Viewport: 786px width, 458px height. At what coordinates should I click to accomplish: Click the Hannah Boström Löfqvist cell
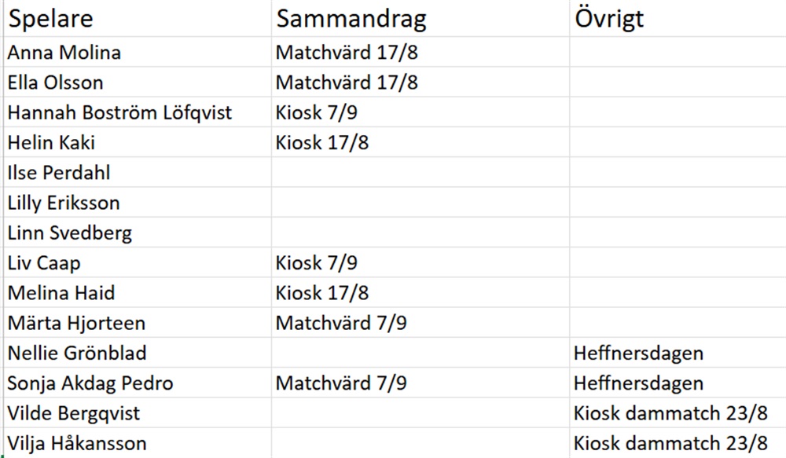tap(119, 112)
